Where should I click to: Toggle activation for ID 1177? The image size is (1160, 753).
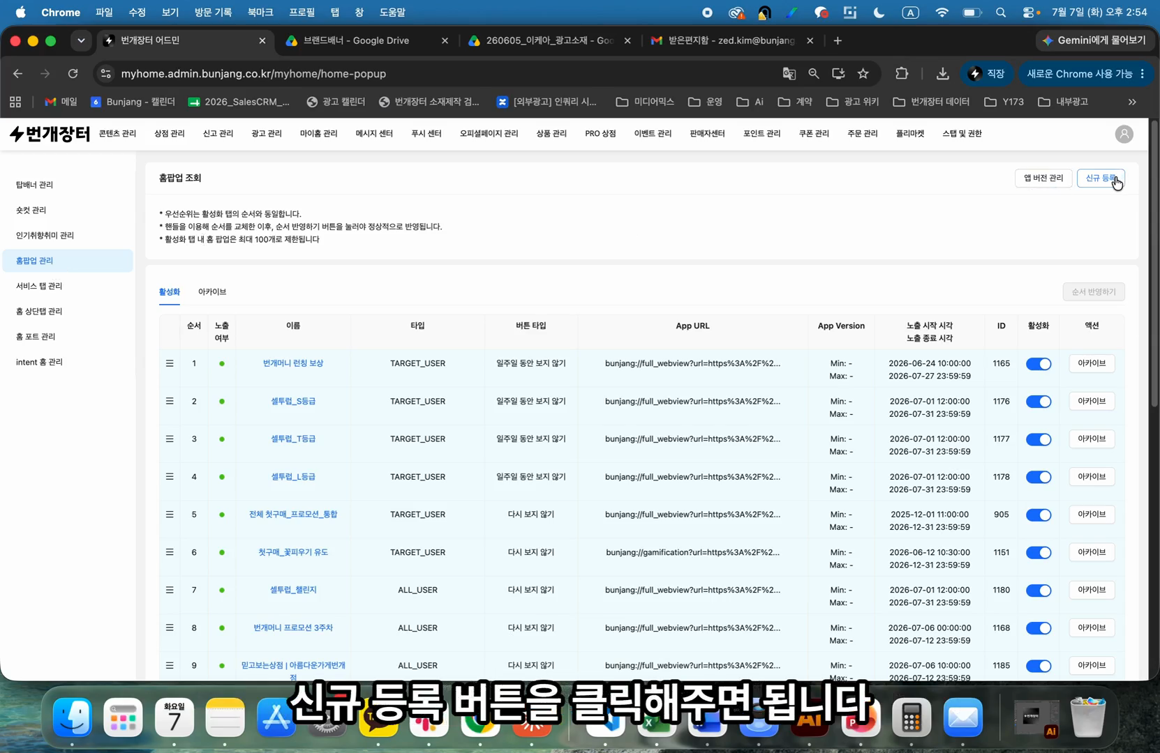(x=1039, y=439)
